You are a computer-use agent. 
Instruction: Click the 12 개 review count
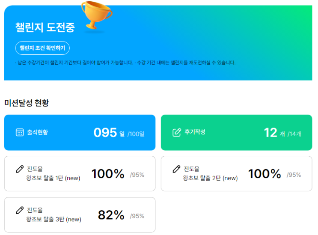click(274, 133)
